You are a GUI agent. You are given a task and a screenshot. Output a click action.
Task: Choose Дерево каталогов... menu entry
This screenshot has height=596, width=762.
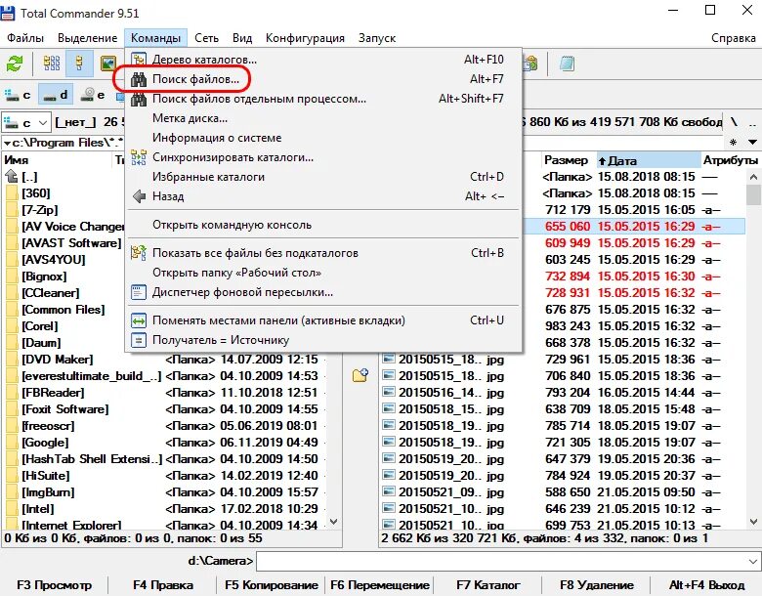coord(323,60)
